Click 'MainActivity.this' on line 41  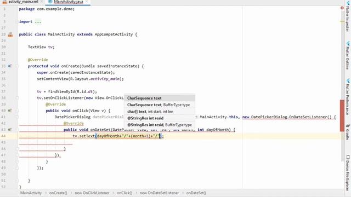pos(219,117)
